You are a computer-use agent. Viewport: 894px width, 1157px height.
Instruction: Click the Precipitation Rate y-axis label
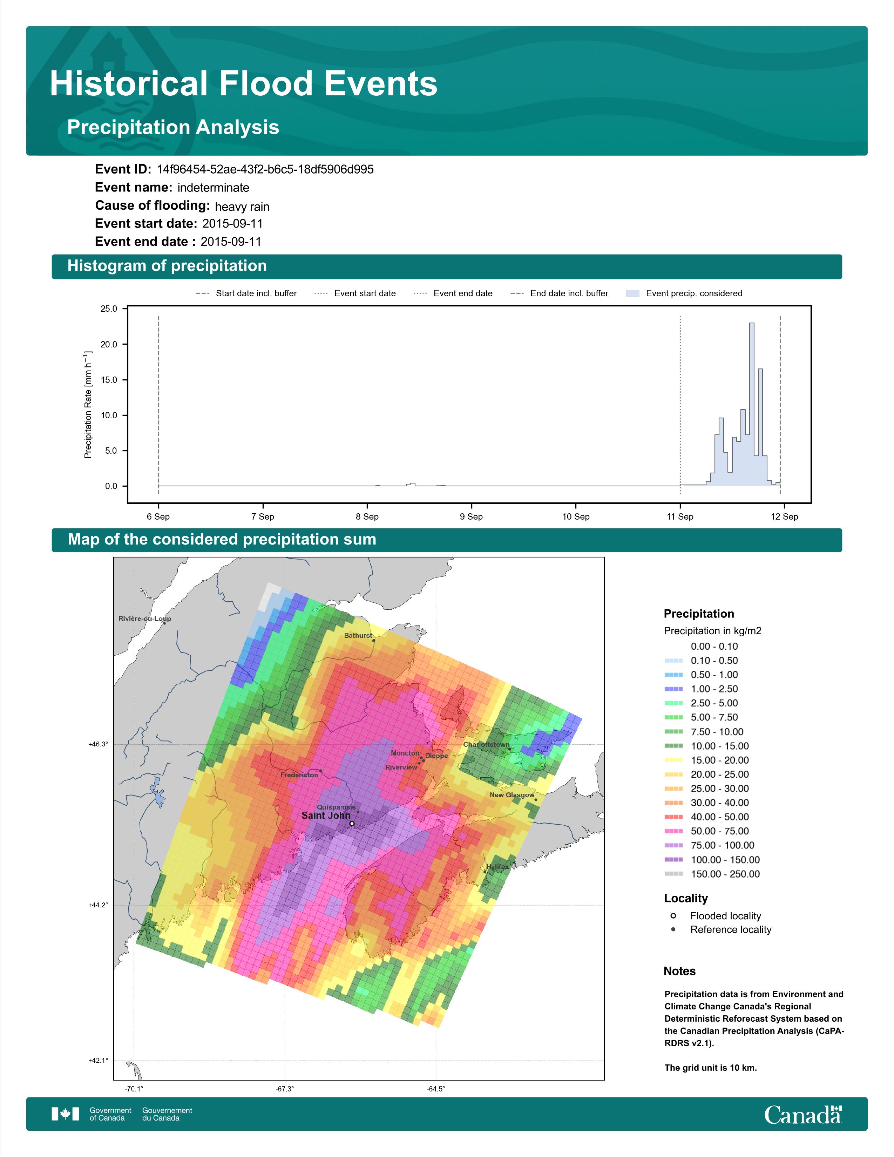88,404
